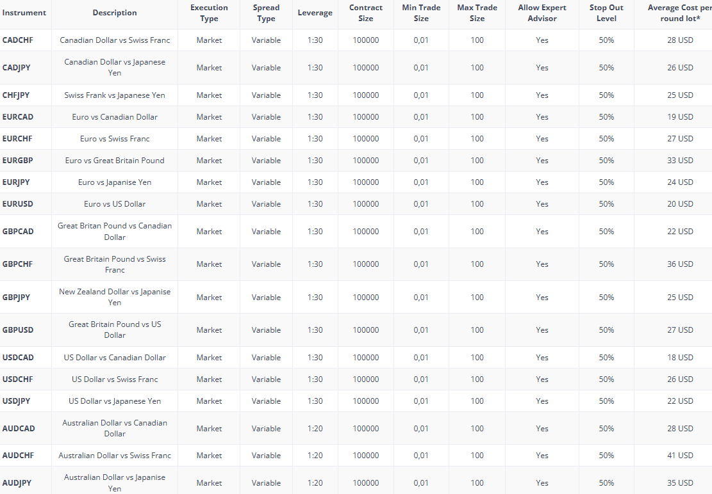Click the Swiss Frank vs Japanese Yen description
Image resolution: width=712 pixels, height=494 pixels.
(x=114, y=95)
